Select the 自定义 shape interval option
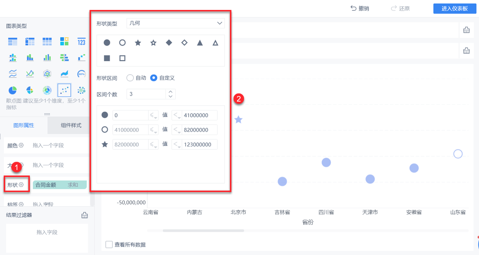Image resolution: width=479 pixels, height=255 pixels. (x=154, y=78)
